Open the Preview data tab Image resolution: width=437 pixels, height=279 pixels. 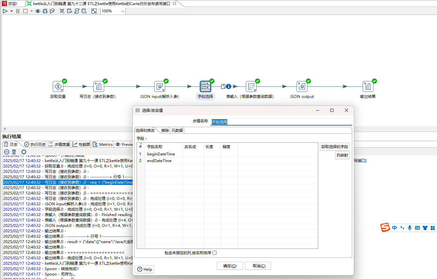point(124,144)
